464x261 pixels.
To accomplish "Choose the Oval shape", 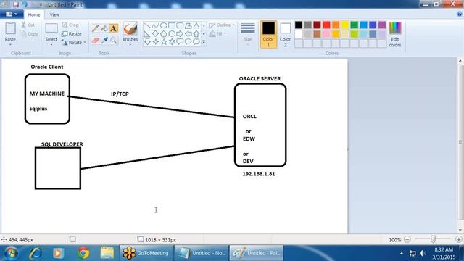I will [x=163, y=26].
